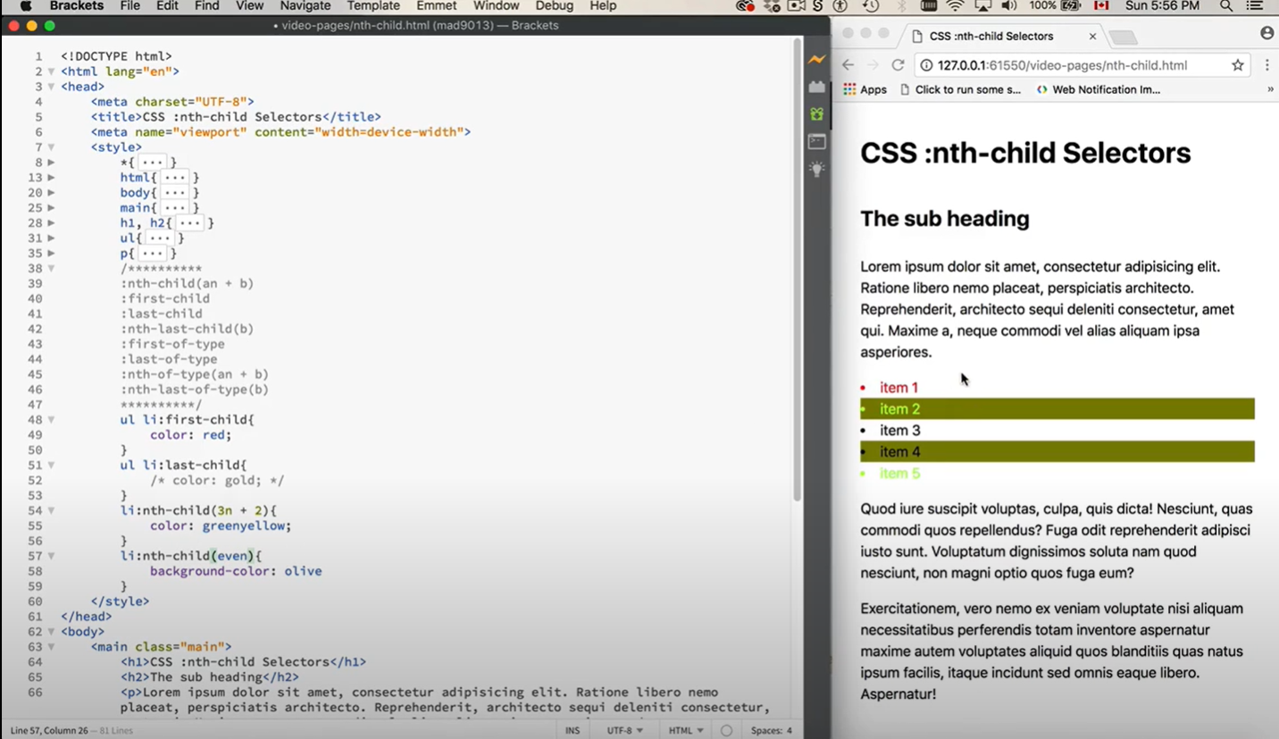Expand the folded body{...} rule on line 20
This screenshot has width=1279, height=739.
pyautogui.click(x=51, y=193)
